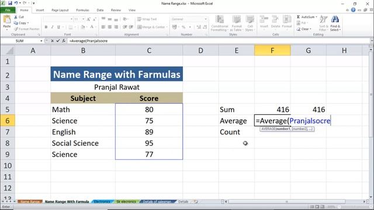Click the Undo icon
374x210 pixels.
click(x=16, y=3)
